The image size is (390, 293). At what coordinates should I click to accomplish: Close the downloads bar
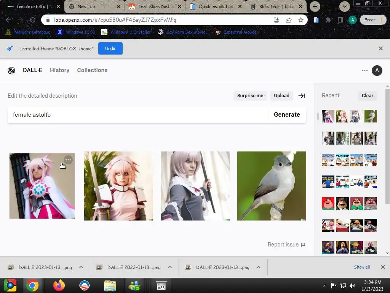click(383, 267)
